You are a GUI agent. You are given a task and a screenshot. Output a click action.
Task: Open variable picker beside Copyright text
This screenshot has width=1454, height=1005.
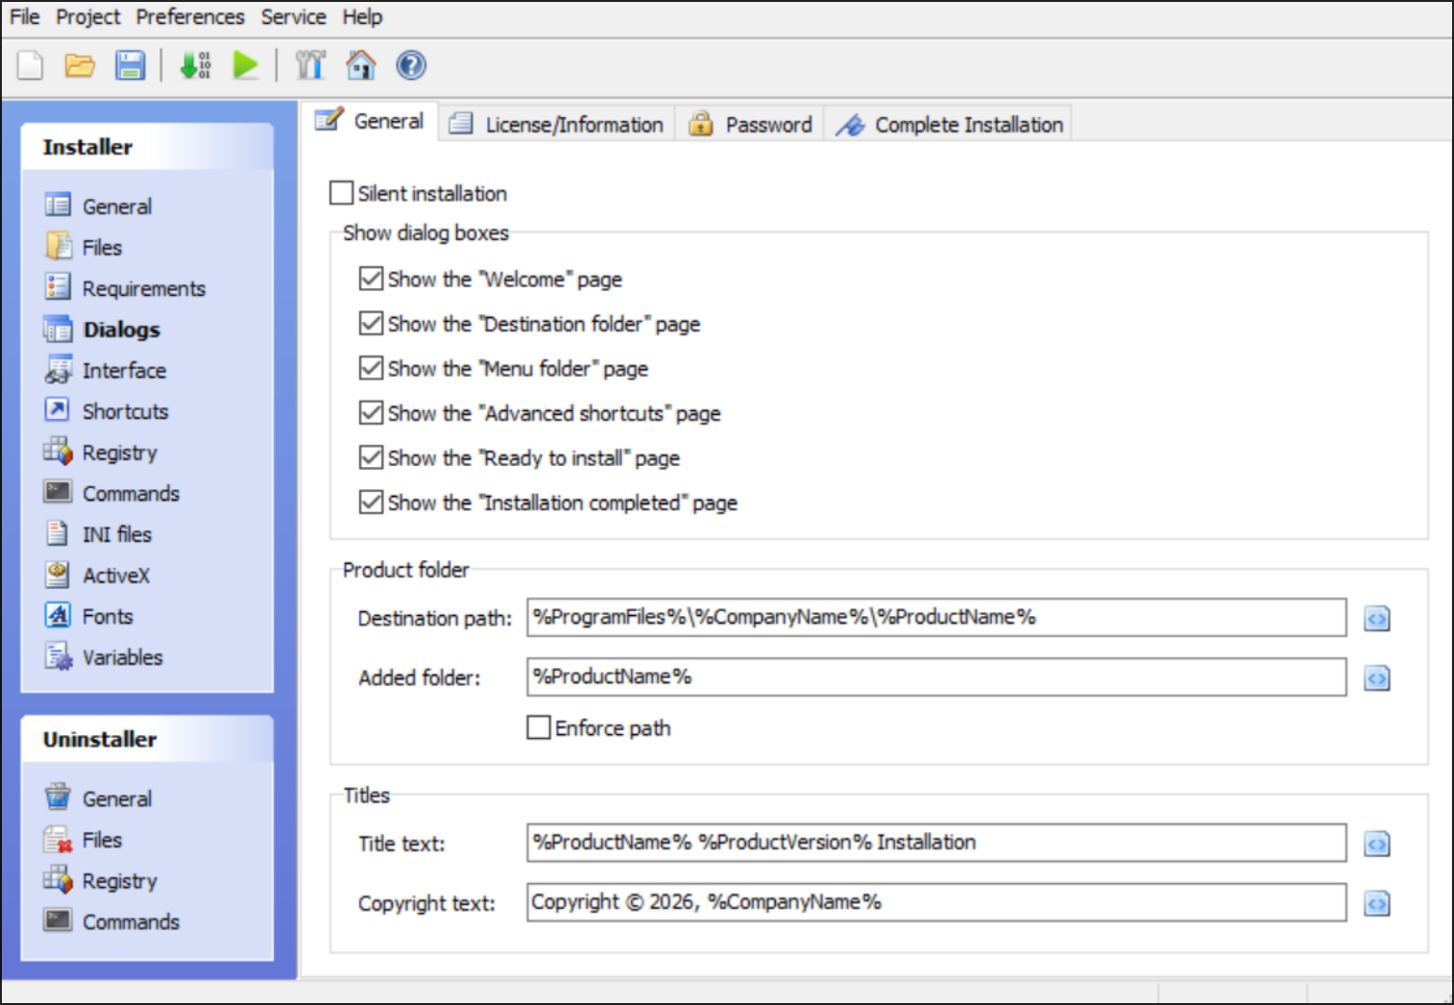(1376, 903)
